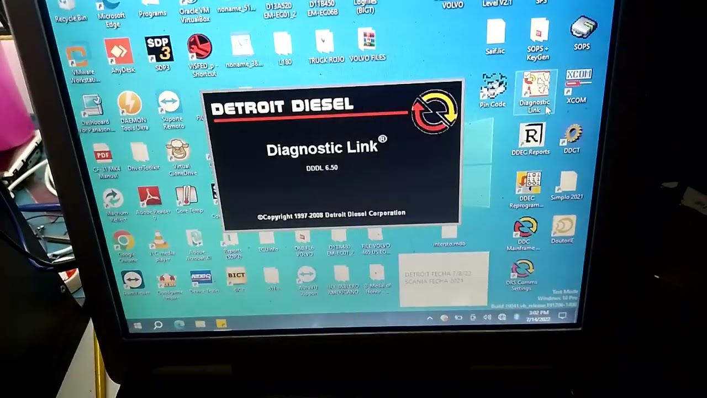The width and height of the screenshot is (707, 398).
Task: Open Microsoft Edge from the taskbar
Action: pyautogui.click(x=180, y=325)
